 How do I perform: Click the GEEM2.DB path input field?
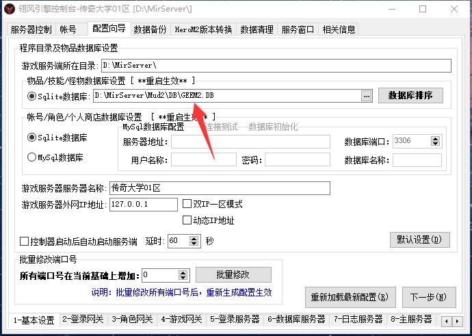(227, 96)
